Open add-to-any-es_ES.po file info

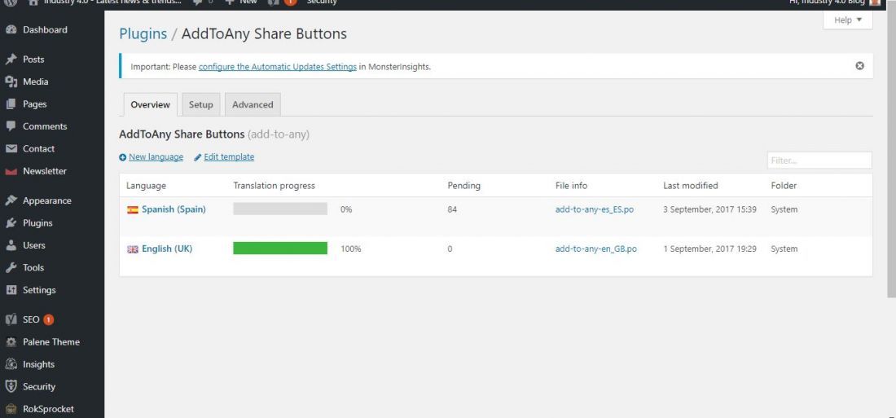pyautogui.click(x=595, y=209)
